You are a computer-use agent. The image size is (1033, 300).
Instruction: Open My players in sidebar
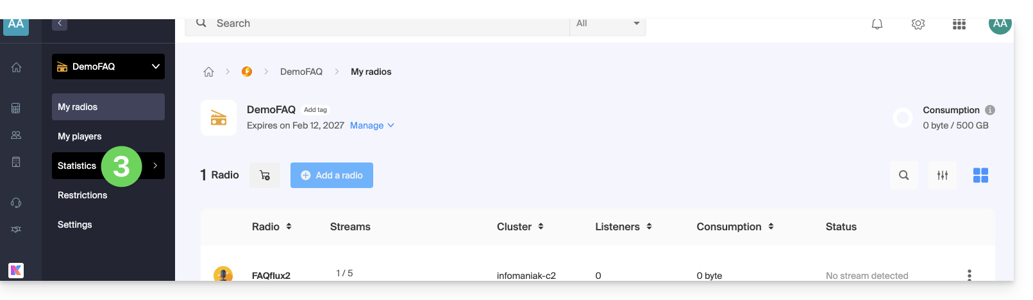point(80,136)
